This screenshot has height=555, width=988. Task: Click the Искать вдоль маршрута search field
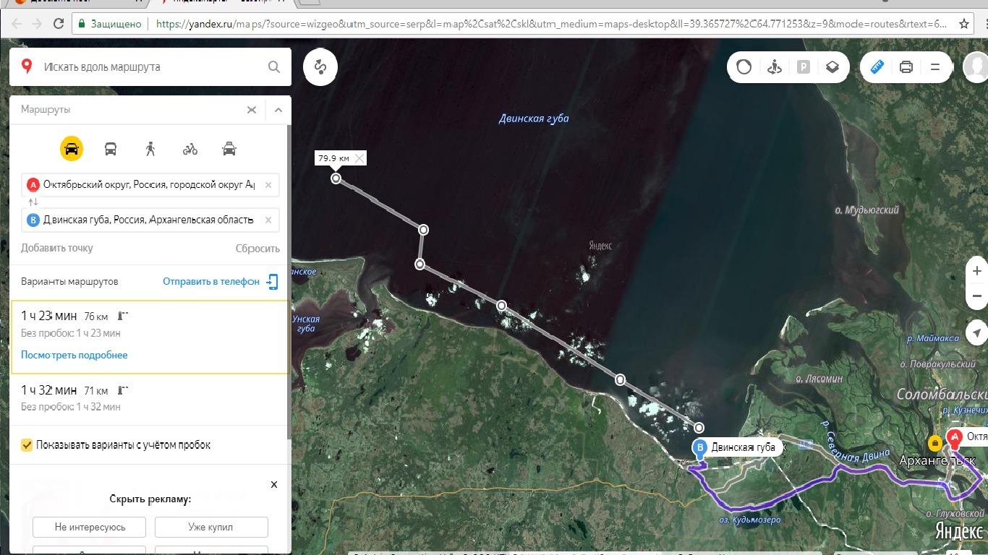click(152, 67)
